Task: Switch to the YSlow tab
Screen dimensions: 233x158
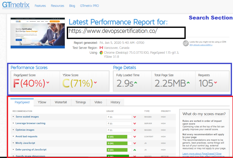Action: [42, 102]
